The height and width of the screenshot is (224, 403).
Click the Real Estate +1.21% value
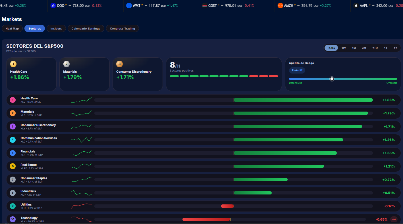point(389,166)
